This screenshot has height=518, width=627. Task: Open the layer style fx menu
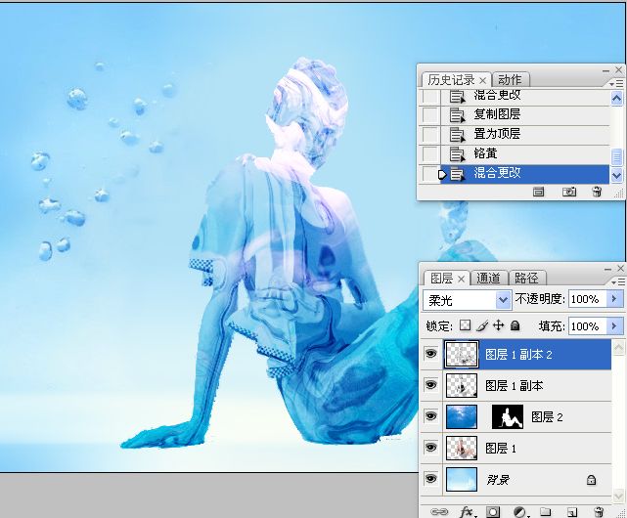coord(466,510)
